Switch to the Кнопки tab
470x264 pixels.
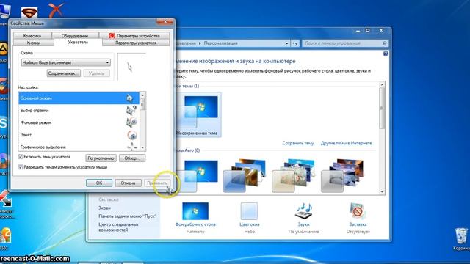pyautogui.click(x=34, y=43)
